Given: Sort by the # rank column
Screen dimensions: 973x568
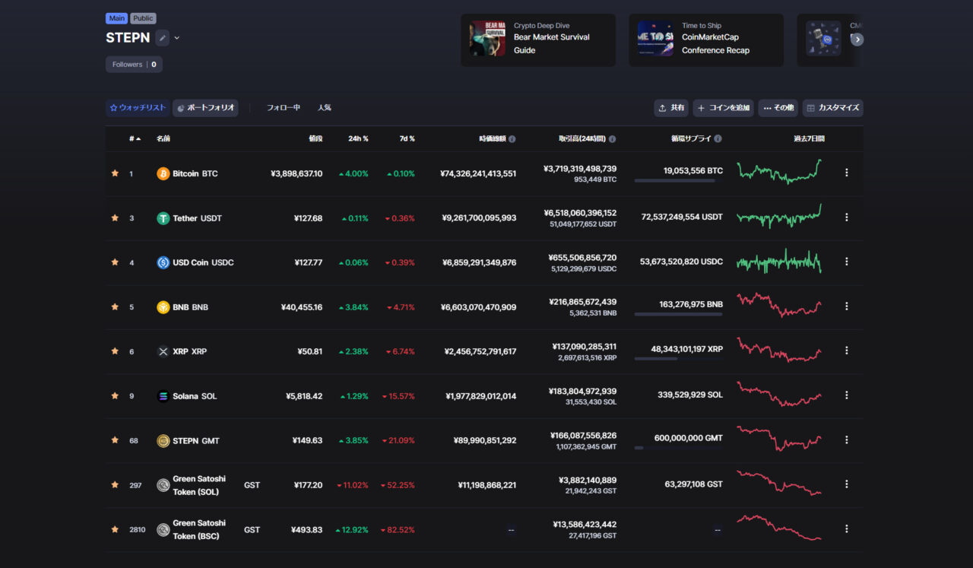Looking at the screenshot, I should (135, 139).
